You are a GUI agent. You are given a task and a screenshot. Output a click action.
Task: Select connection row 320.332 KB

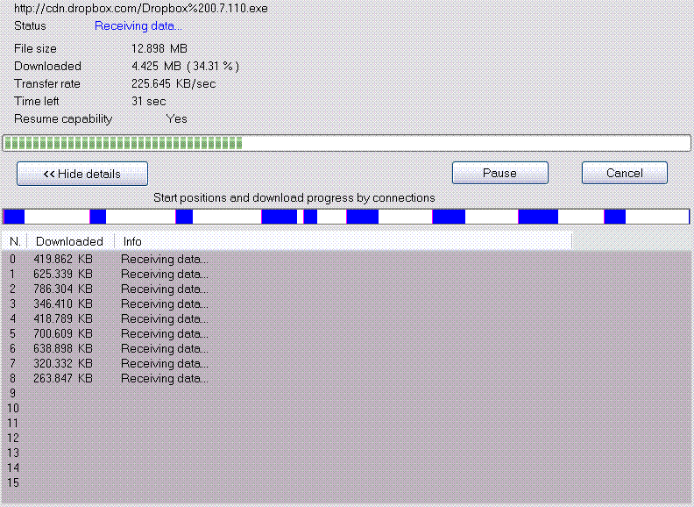tap(346, 363)
